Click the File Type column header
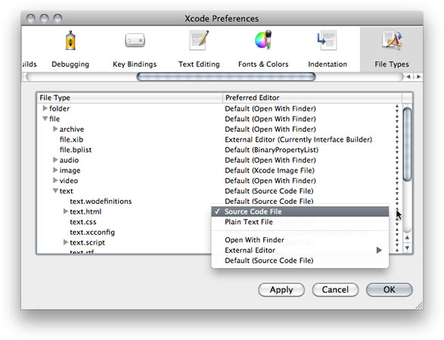The width and height of the screenshot is (444, 340). 129,98
